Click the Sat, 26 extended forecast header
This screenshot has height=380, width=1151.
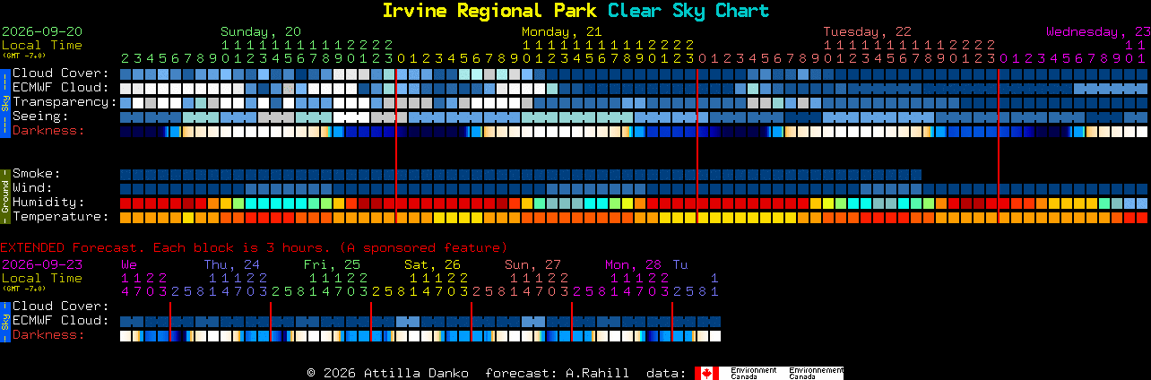(432, 264)
